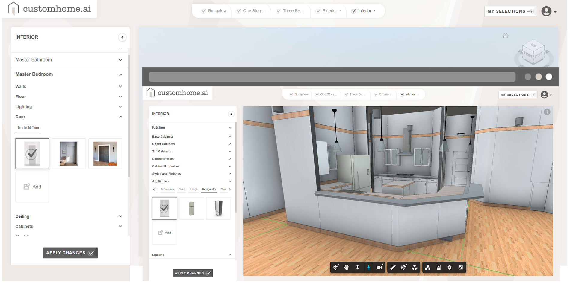
Task: Click the inner APPLY CHANGES button
Action: coord(193,273)
